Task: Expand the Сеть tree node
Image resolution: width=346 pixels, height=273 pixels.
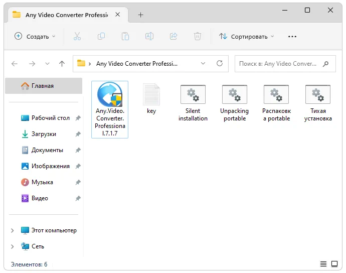Action: (x=13, y=246)
